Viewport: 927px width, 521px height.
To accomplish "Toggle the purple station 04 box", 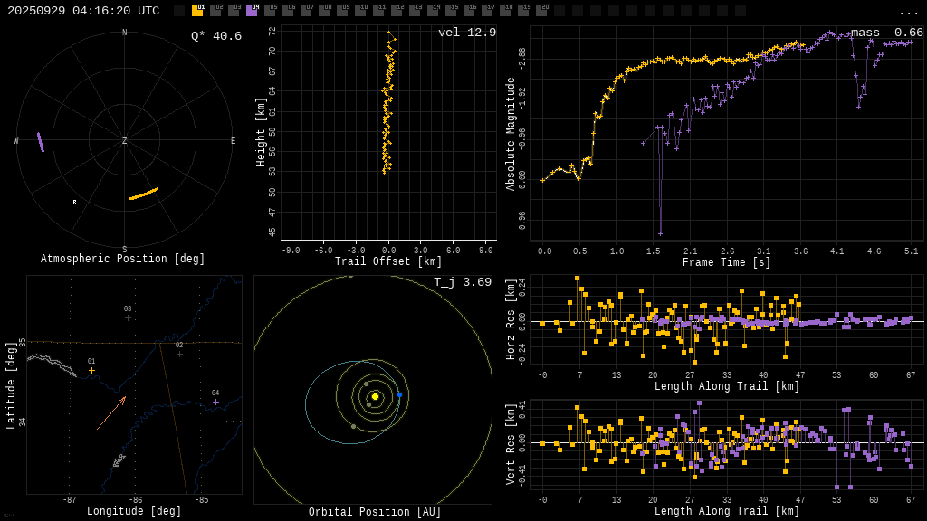I will click(252, 11).
